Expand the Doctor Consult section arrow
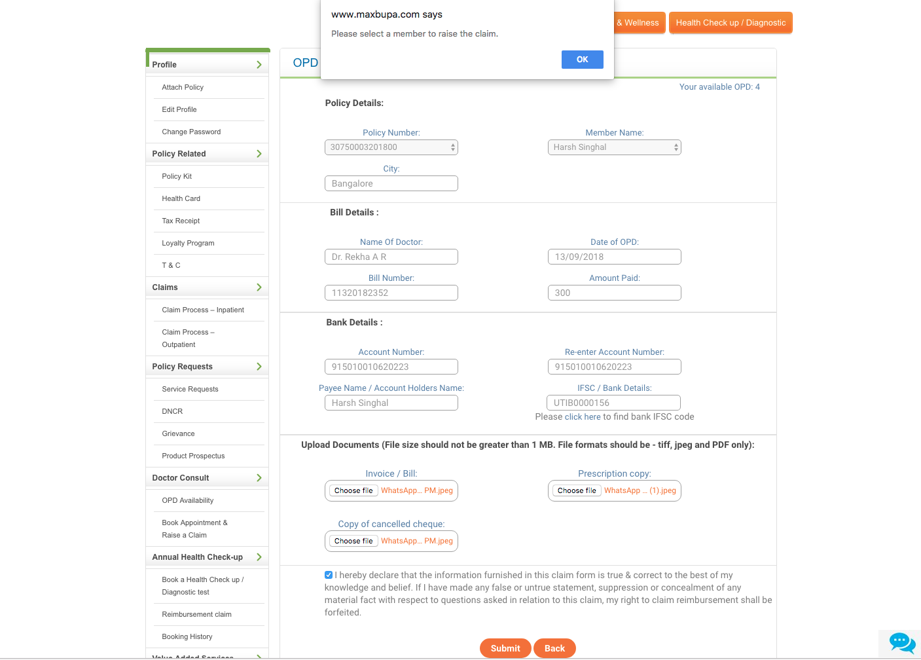This screenshot has width=921, height=660. point(259,478)
